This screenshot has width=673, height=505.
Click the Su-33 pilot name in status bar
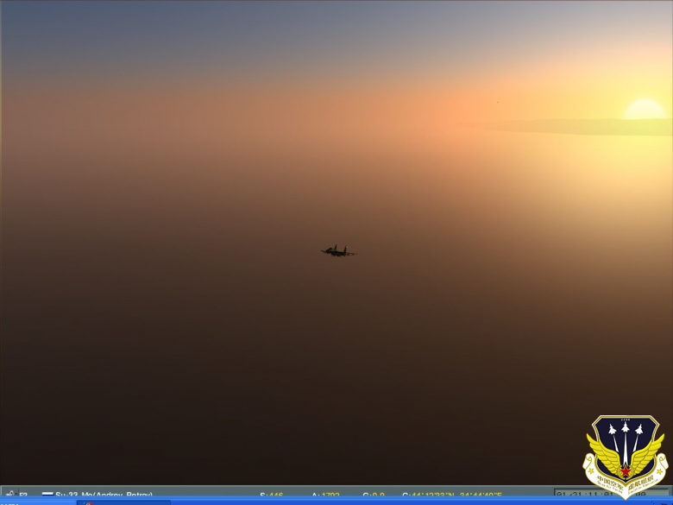pos(104,496)
